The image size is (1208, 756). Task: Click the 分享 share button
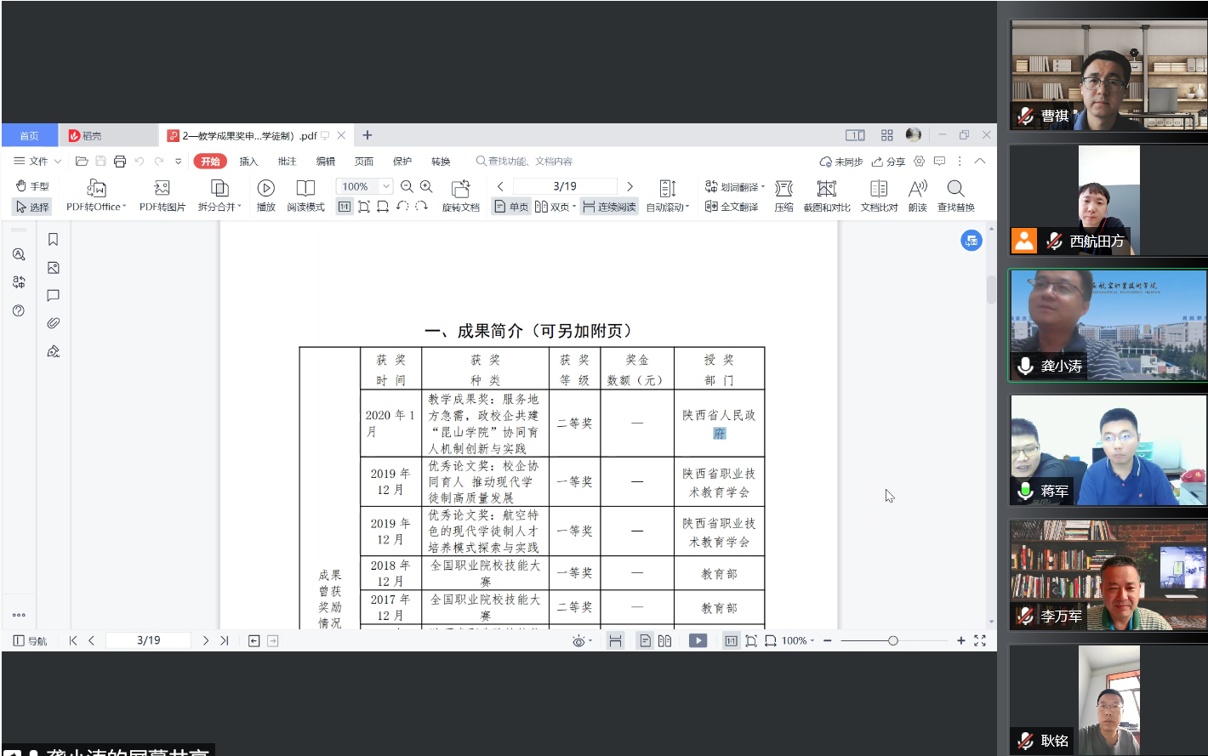pos(888,161)
